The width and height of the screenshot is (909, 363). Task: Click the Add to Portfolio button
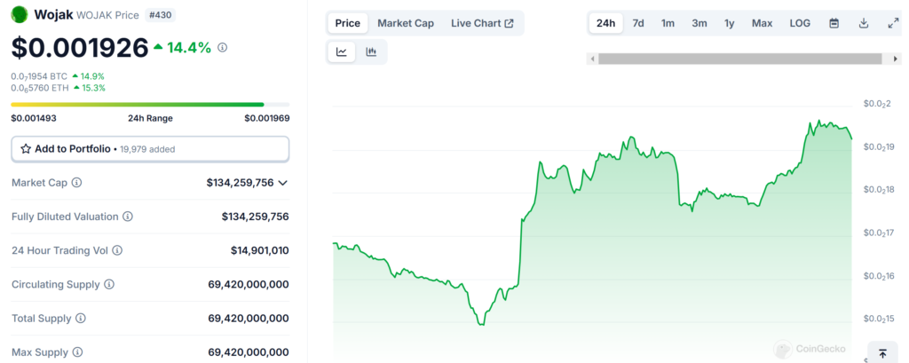150,149
